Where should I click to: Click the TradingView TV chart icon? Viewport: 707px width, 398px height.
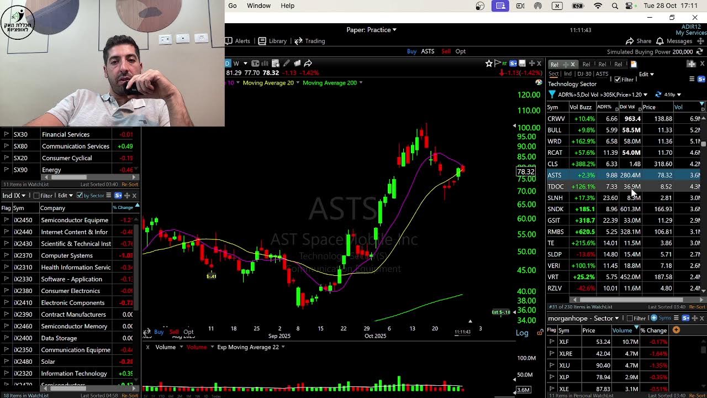[x=256, y=63]
